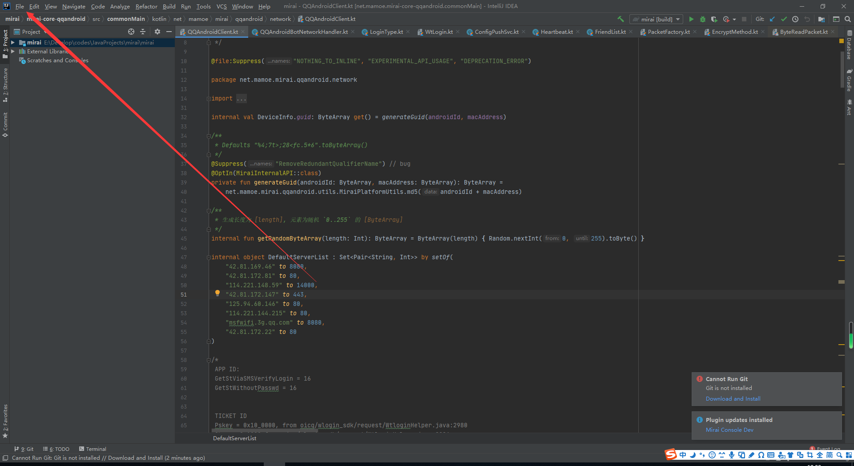Build the project with the hammer icon

[x=620, y=19]
